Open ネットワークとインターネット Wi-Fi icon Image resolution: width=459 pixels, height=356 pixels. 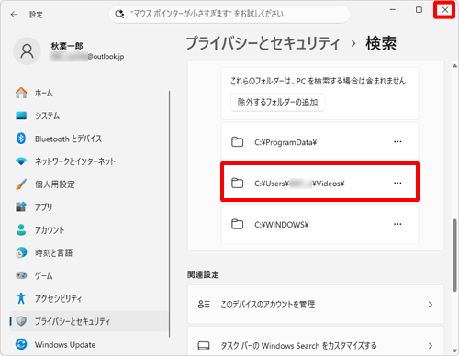pos(21,161)
